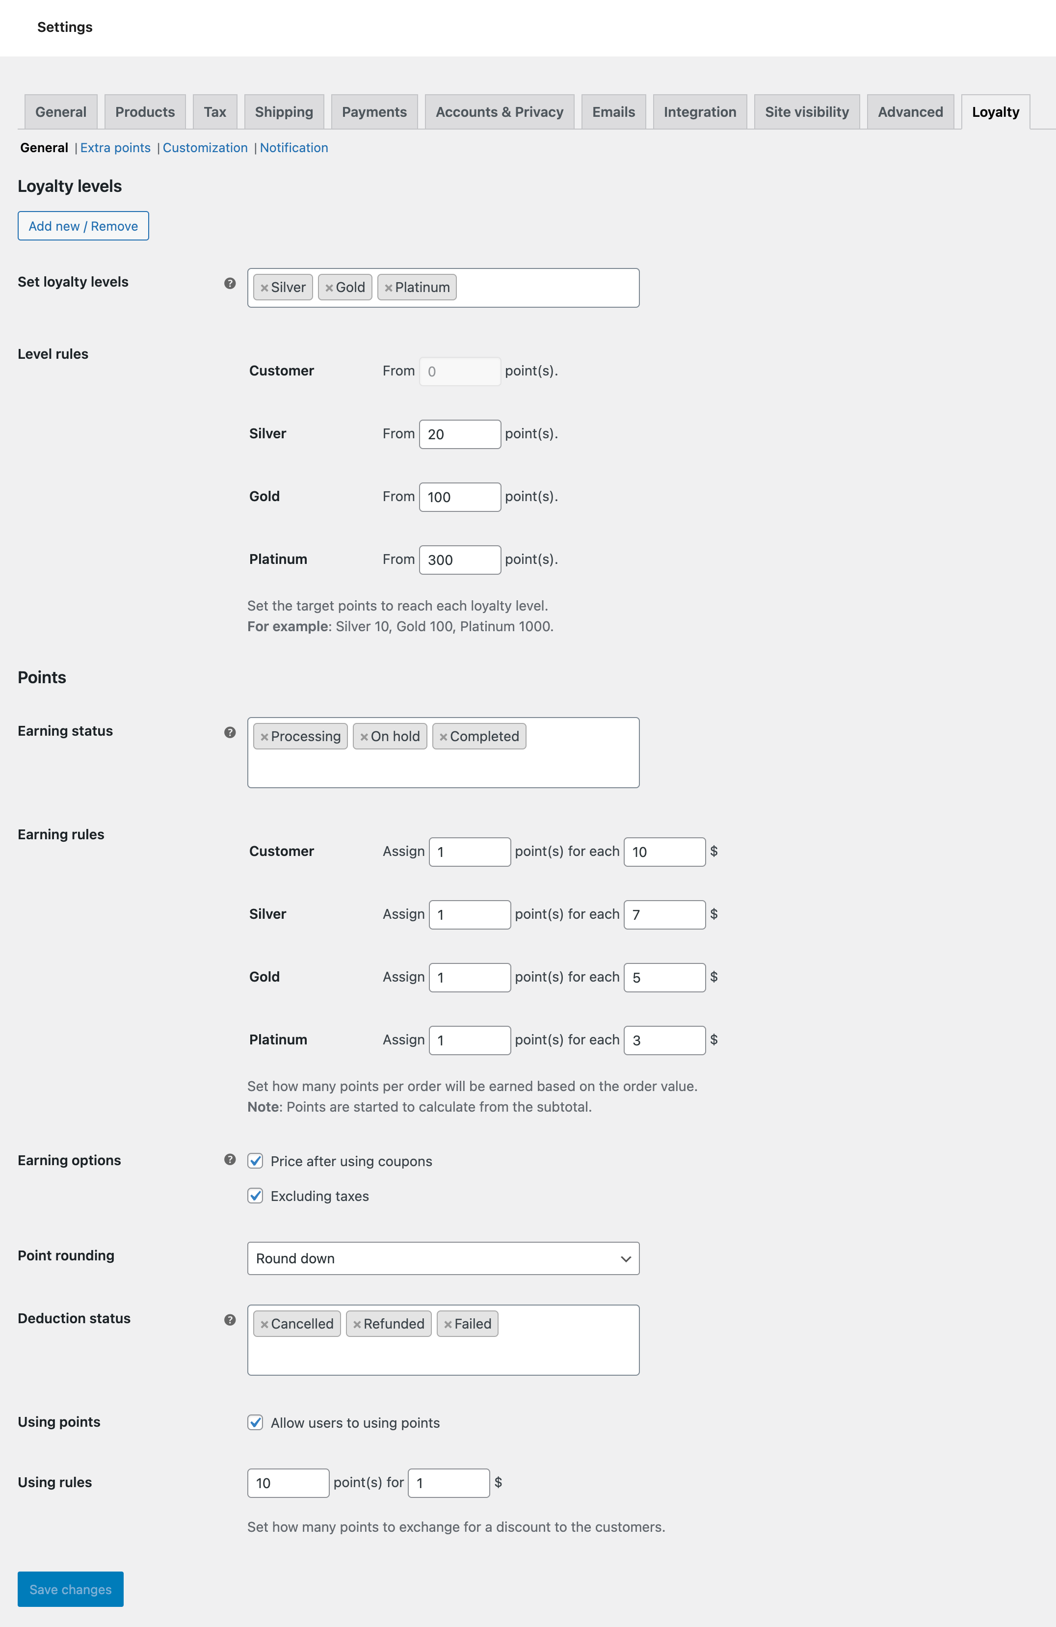The width and height of the screenshot is (1056, 1627).
Task: Click remove icon next to Cancelled deduction
Action: (263, 1323)
